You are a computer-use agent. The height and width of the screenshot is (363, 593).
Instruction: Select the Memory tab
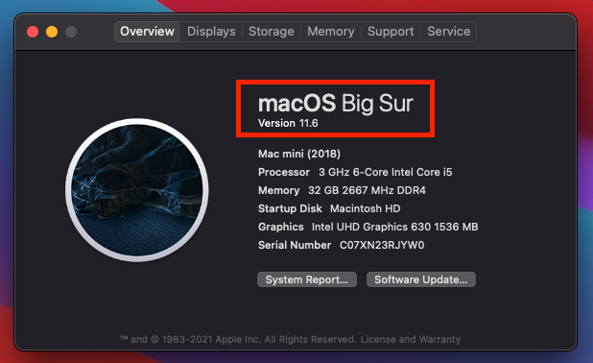tap(331, 32)
